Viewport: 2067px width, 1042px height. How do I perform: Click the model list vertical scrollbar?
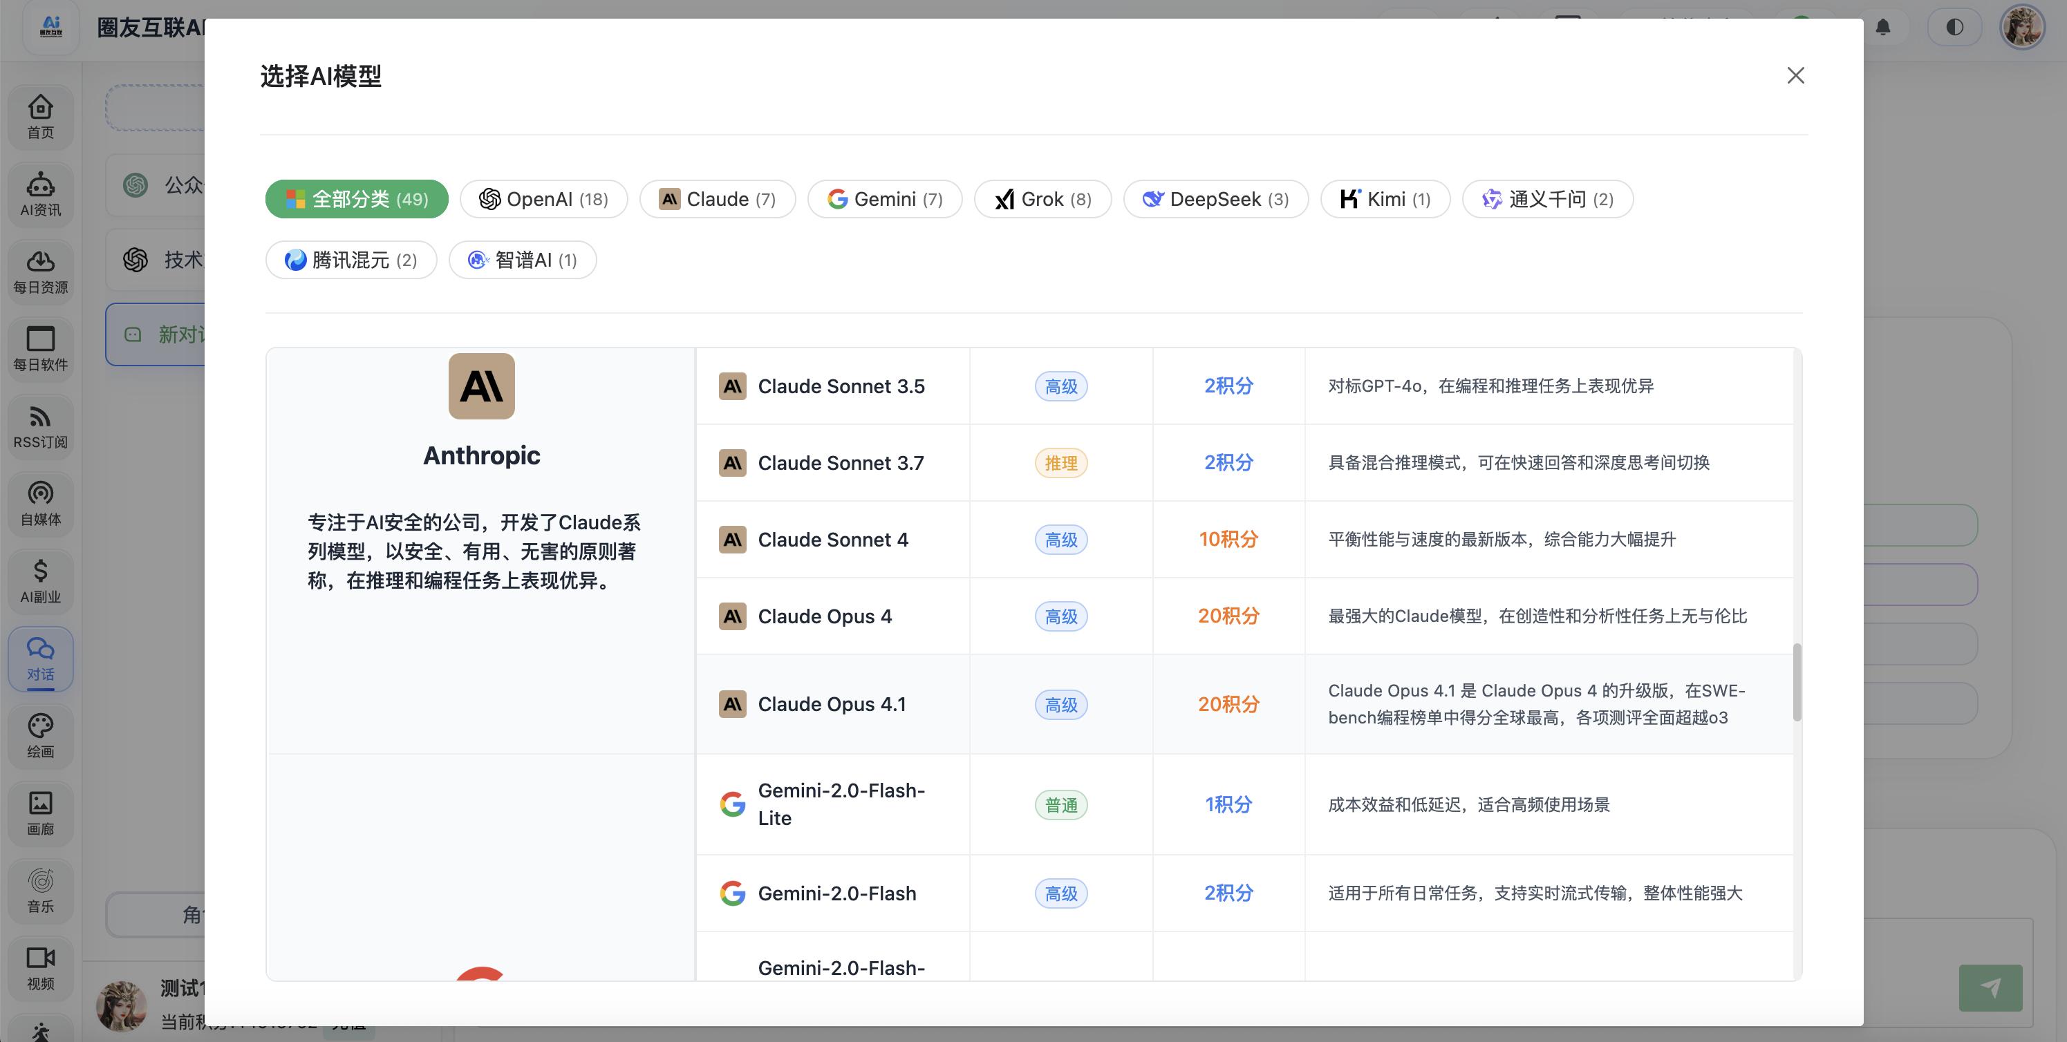coord(1797,682)
